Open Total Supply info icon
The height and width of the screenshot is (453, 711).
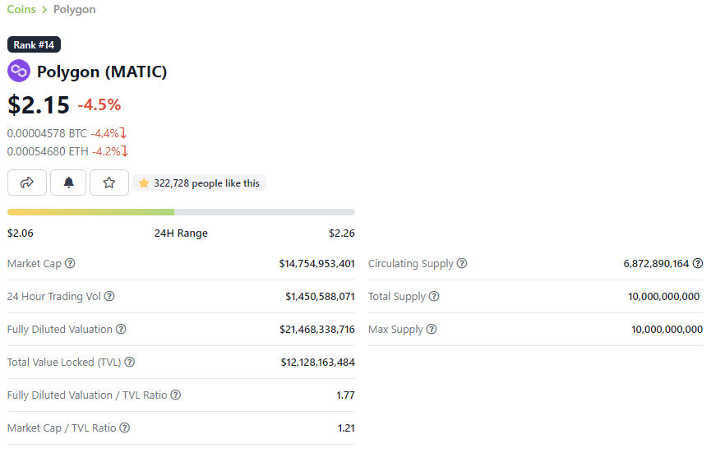(434, 296)
